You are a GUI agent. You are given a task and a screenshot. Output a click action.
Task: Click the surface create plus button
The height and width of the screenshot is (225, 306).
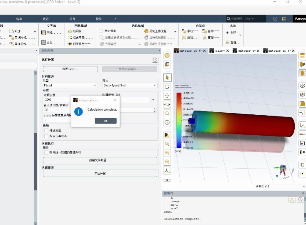(231, 33)
